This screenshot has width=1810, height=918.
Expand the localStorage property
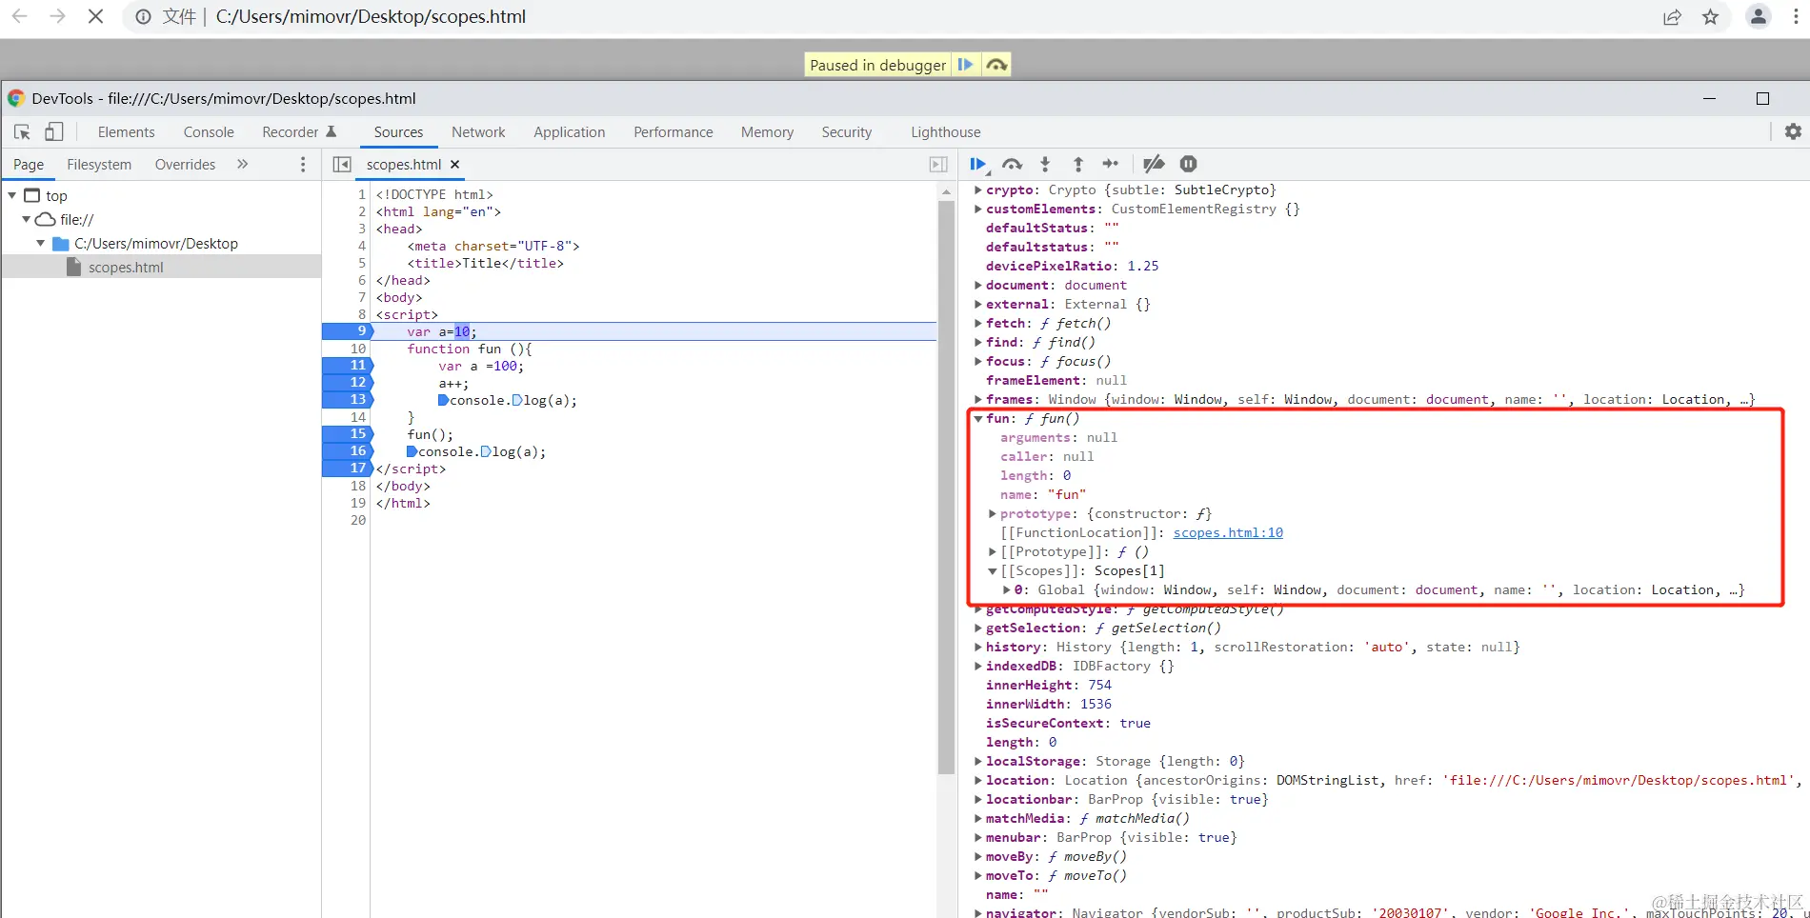point(978,762)
